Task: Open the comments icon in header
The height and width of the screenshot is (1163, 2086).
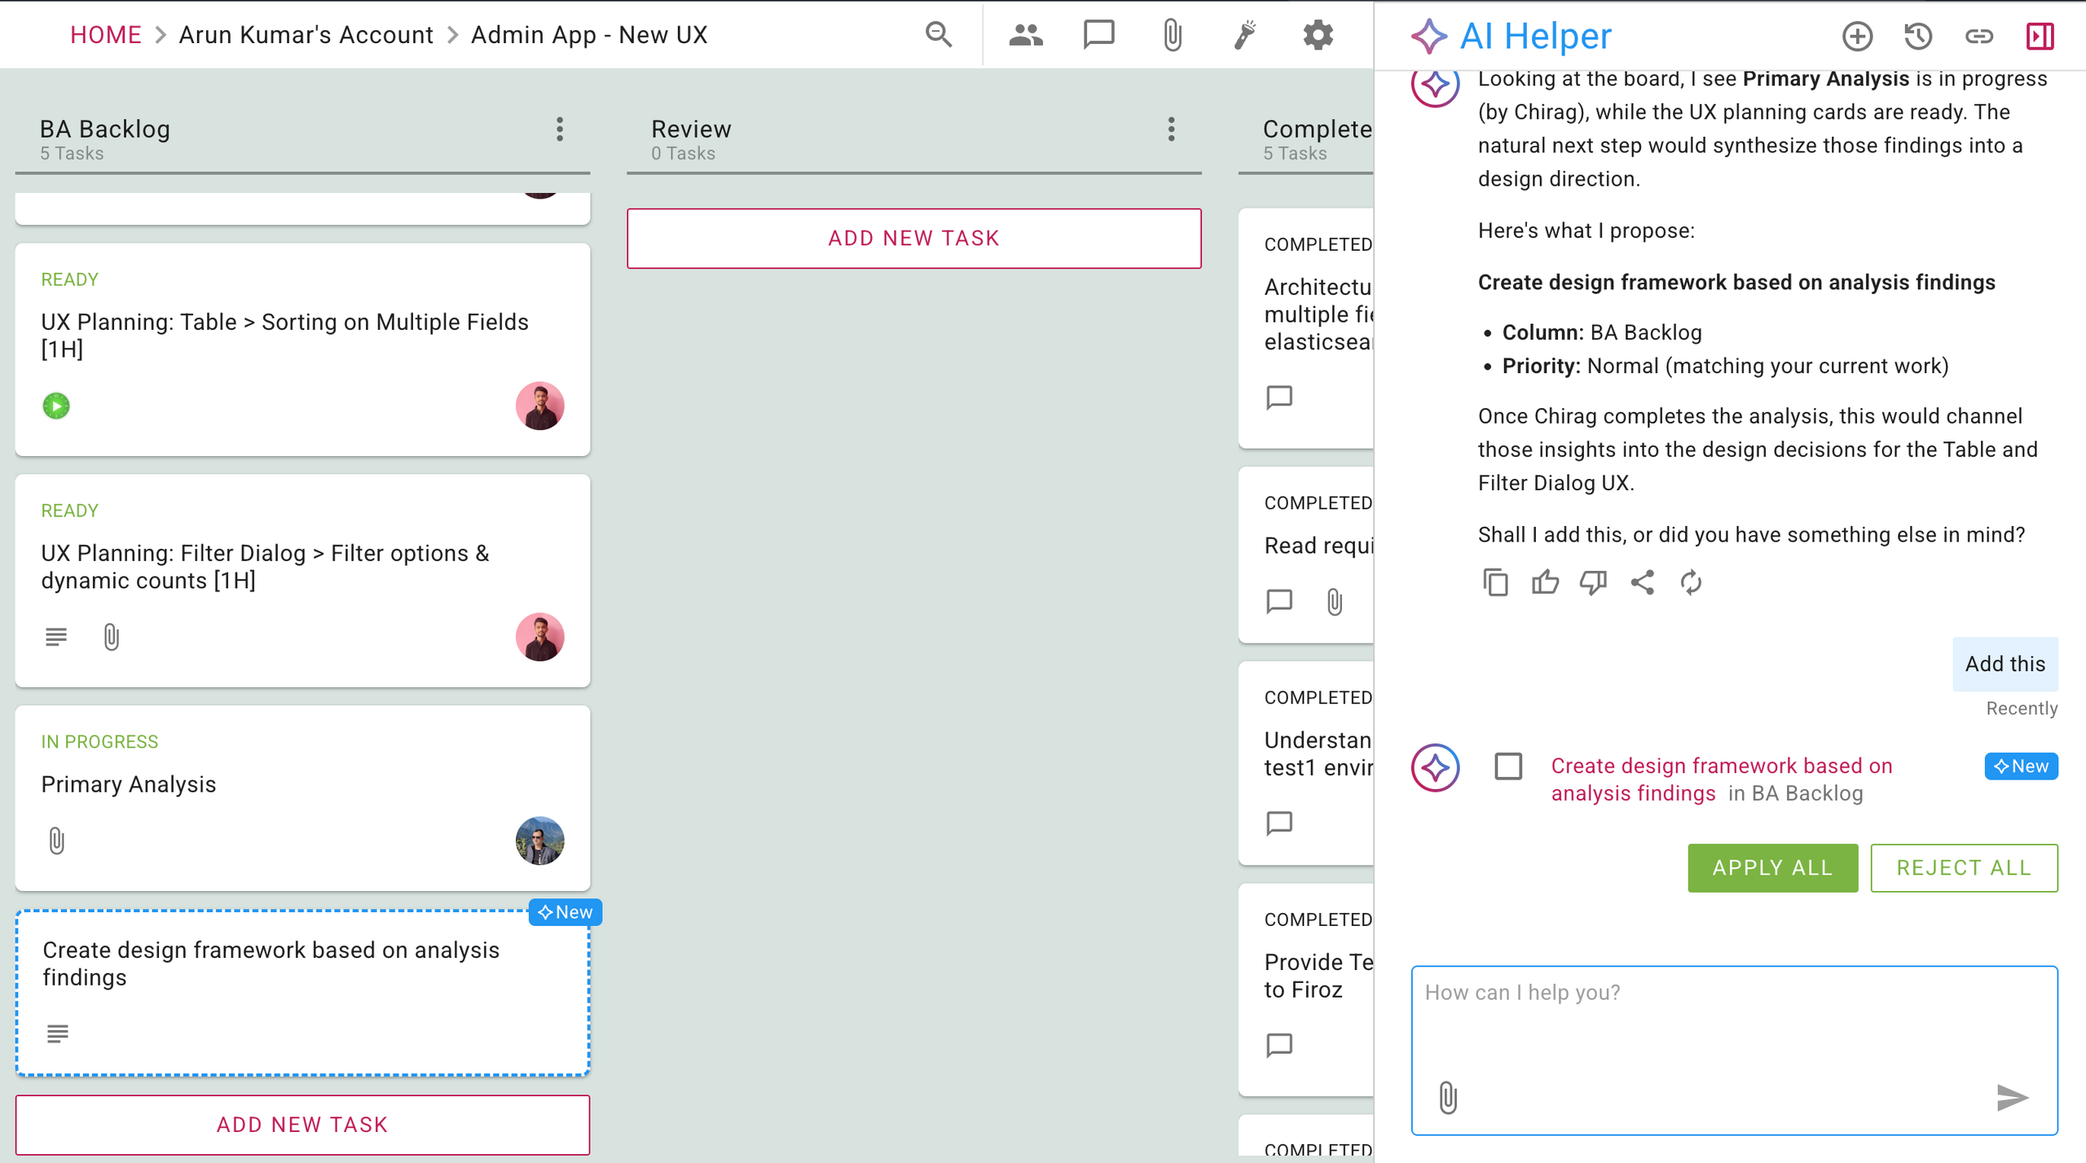Action: [x=1098, y=35]
